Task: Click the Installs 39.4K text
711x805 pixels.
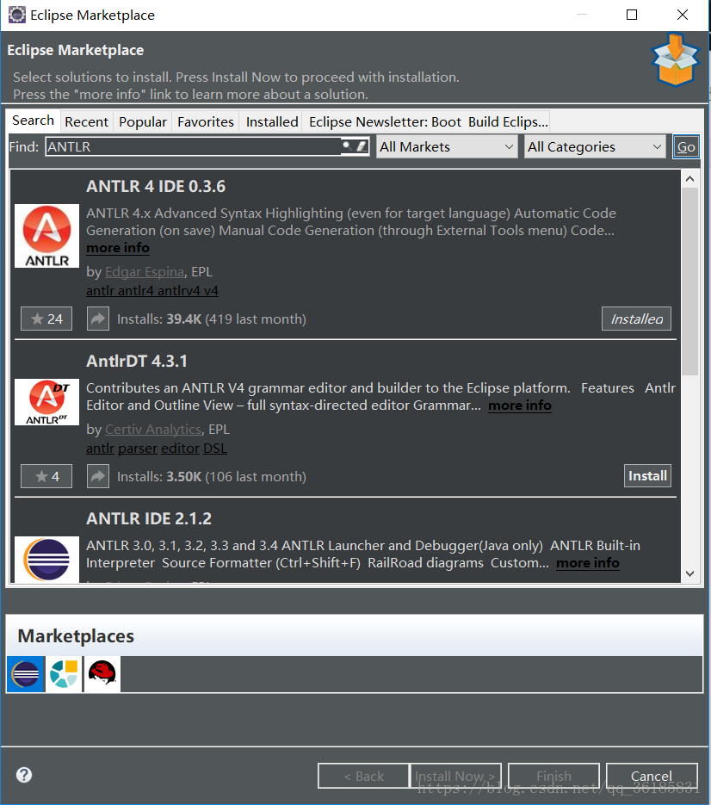Action: pos(212,319)
